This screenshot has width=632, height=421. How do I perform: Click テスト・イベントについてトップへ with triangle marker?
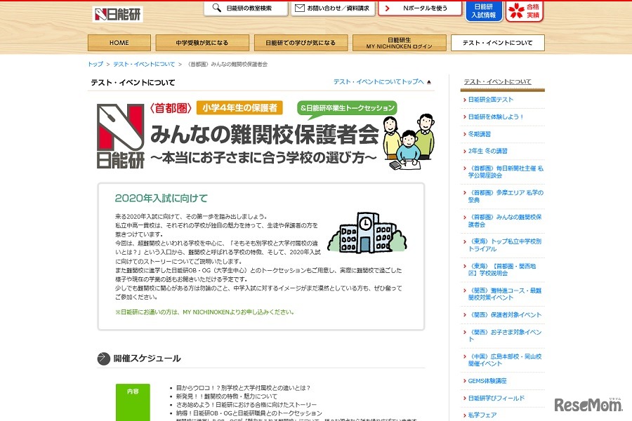point(383,81)
